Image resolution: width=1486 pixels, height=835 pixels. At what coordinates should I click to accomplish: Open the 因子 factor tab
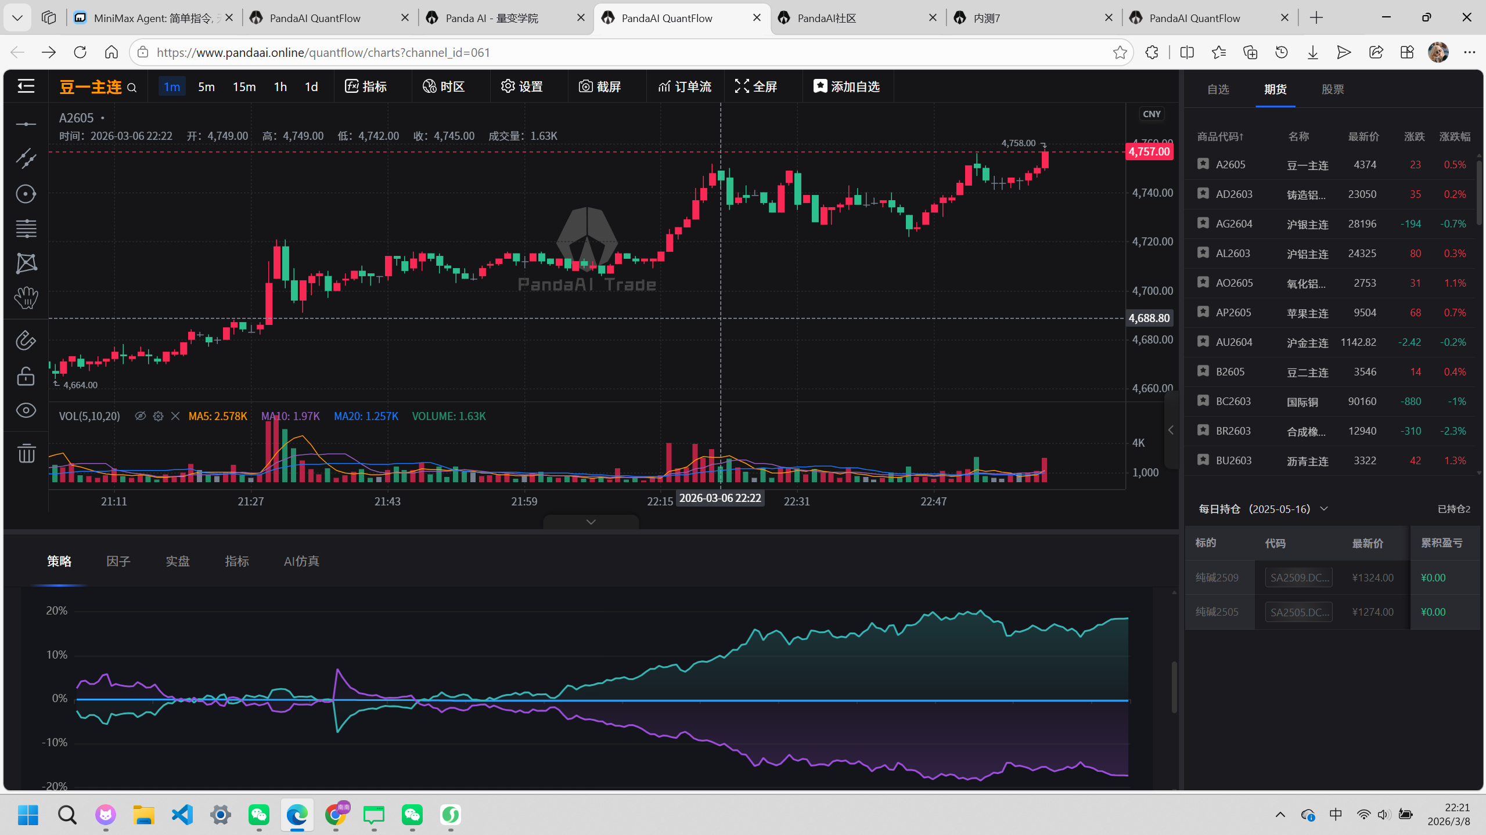118,561
